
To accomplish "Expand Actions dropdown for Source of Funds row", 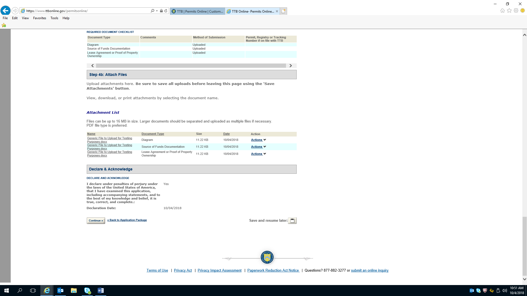I will point(258,147).
